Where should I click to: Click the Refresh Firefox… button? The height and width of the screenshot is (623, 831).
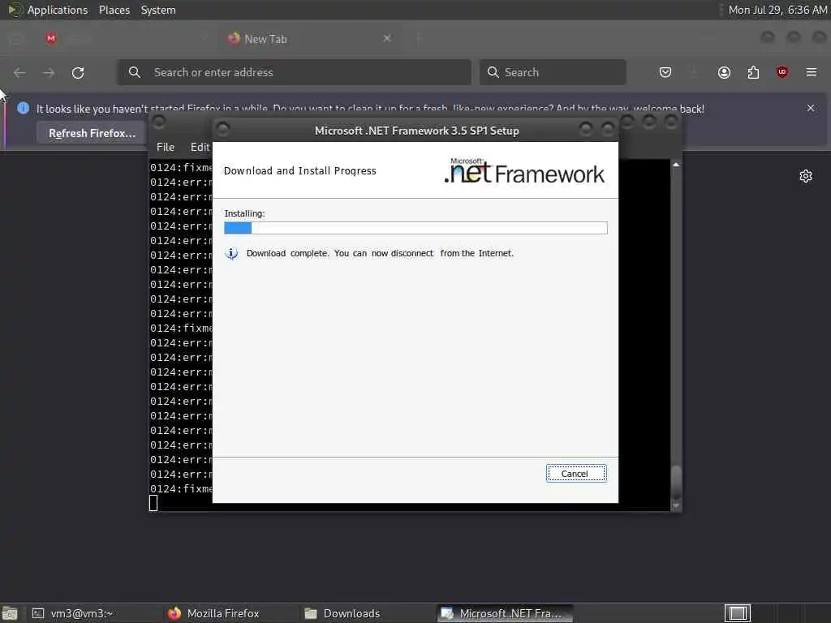coord(93,133)
